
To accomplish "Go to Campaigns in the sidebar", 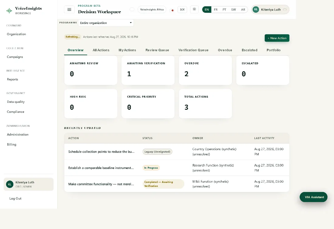I will tap(15, 57).
